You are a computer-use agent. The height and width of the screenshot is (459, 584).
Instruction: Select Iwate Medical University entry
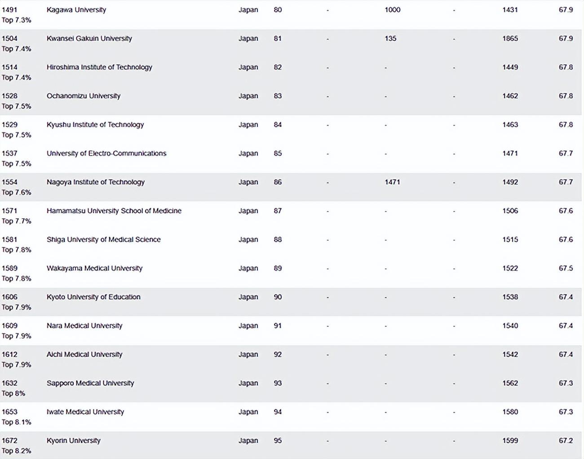(x=85, y=412)
